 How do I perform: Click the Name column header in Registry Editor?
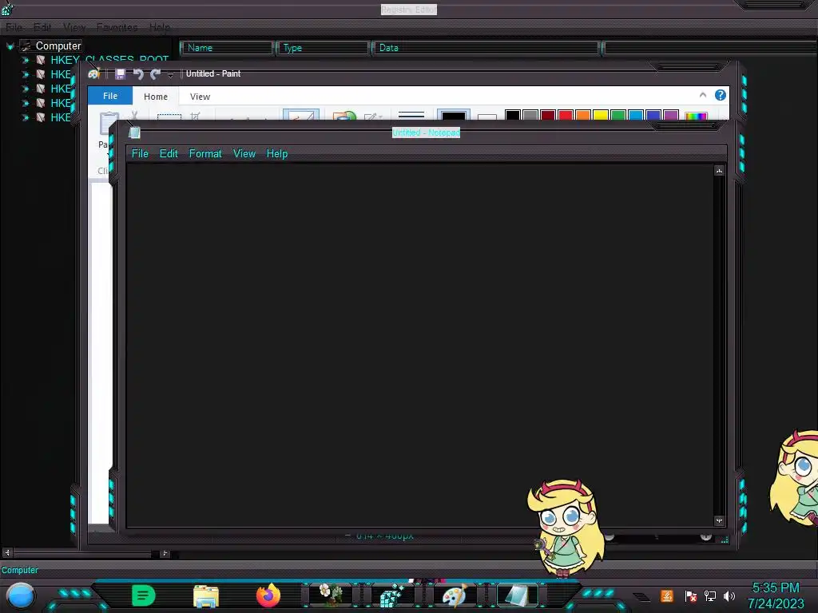pos(227,48)
